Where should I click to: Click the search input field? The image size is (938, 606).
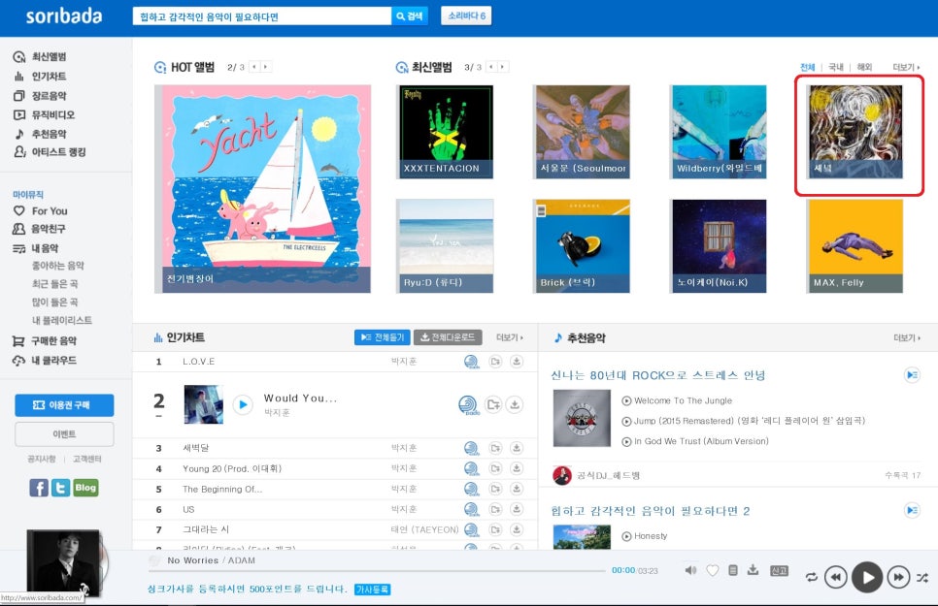[x=261, y=16]
